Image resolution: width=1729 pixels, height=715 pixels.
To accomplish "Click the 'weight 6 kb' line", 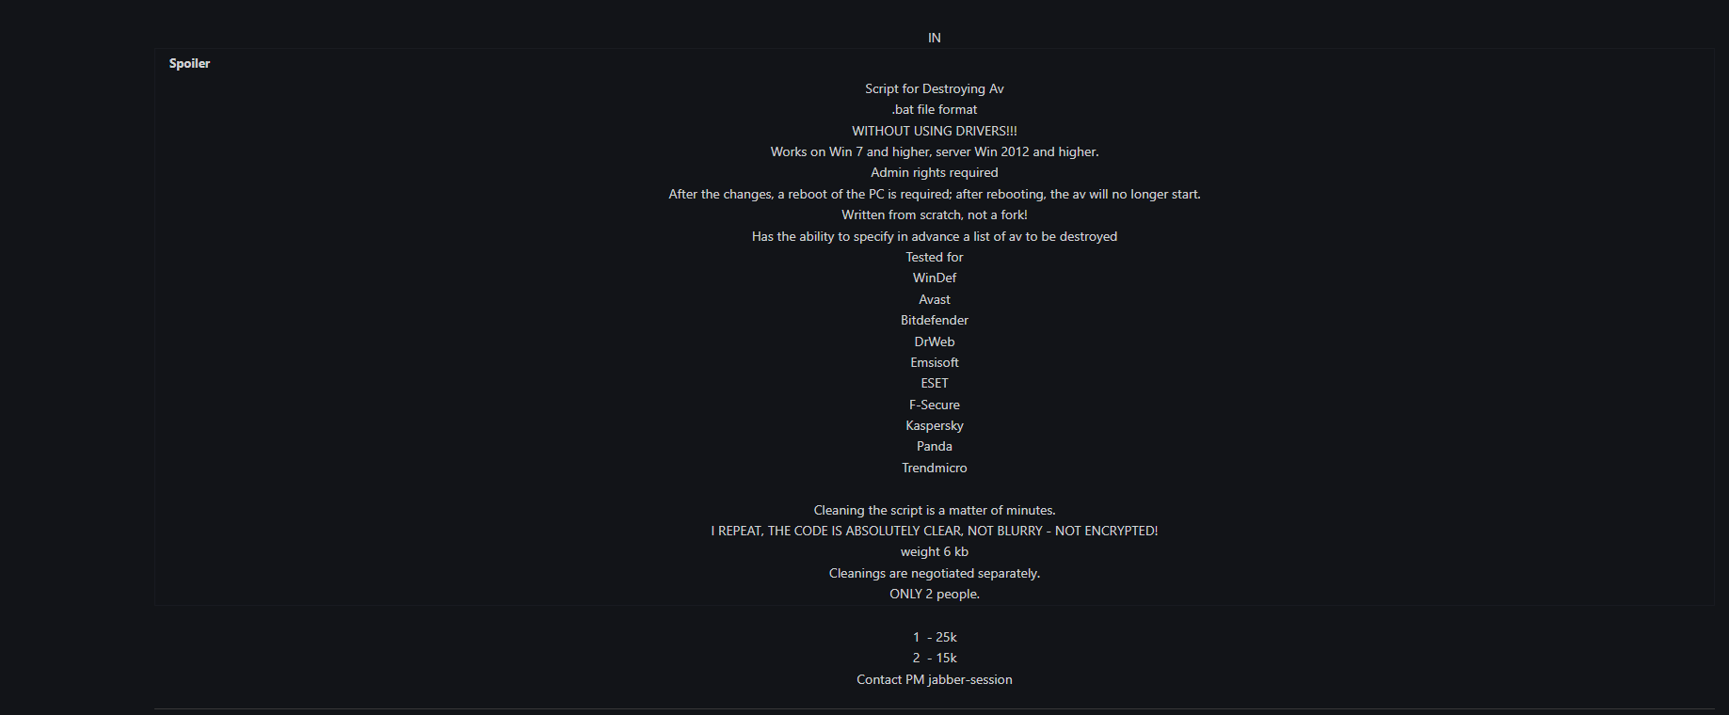I will click(935, 551).
